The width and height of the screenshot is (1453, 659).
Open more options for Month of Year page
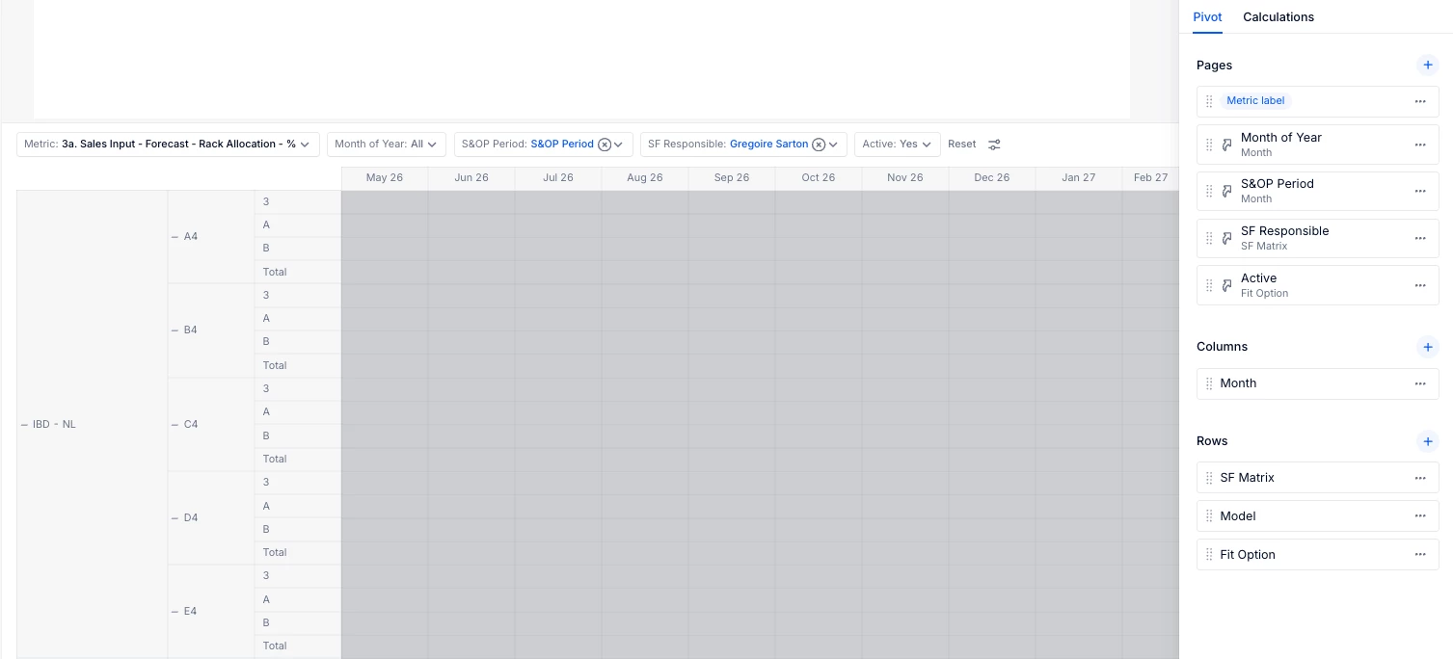(1420, 145)
